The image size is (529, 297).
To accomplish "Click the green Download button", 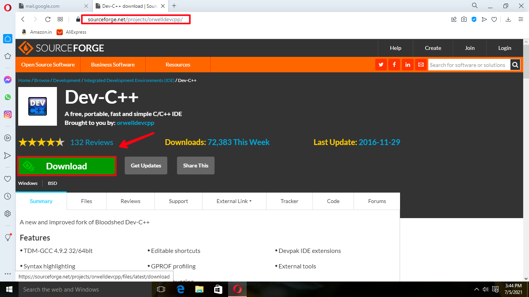I will coord(67,166).
